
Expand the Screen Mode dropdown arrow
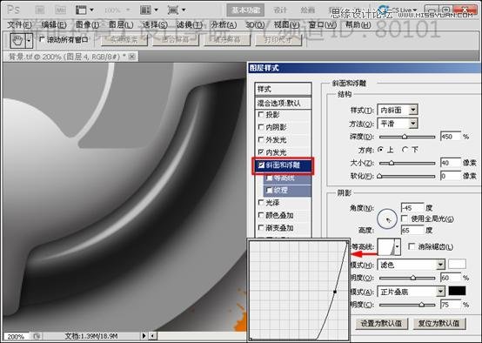click(x=184, y=10)
